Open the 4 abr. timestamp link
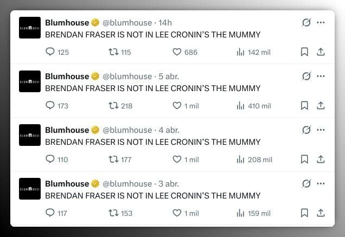This screenshot has height=237, width=345. (x=169, y=130)
